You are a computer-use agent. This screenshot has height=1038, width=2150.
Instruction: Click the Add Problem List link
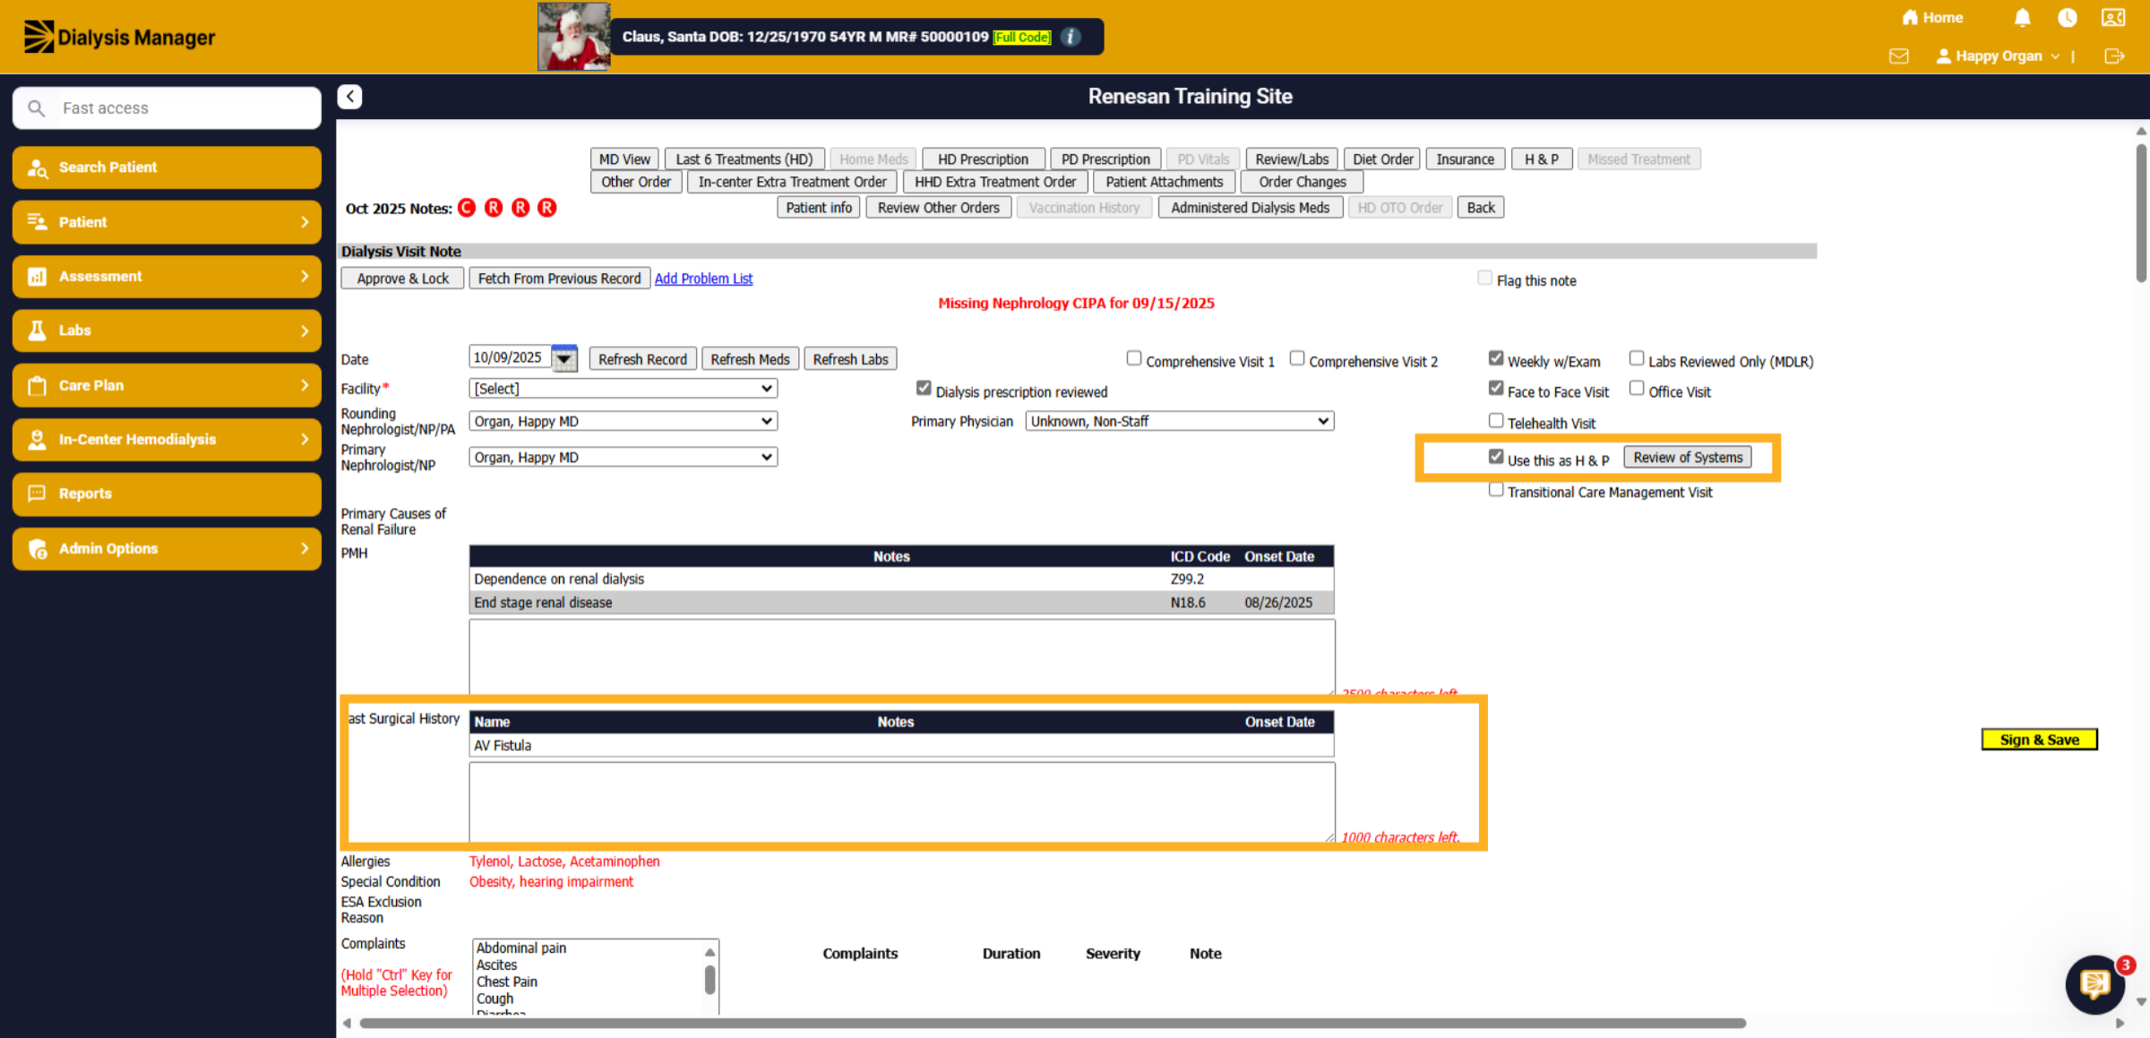tap(703, 279)
